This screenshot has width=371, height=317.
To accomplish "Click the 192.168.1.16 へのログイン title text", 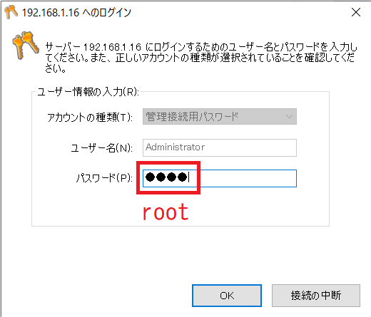I will point(76,13).
